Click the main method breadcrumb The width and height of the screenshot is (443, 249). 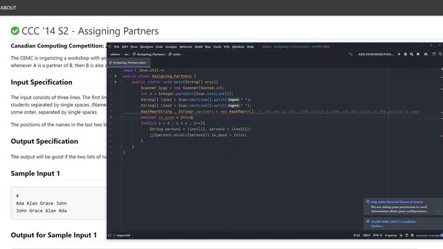174,54
